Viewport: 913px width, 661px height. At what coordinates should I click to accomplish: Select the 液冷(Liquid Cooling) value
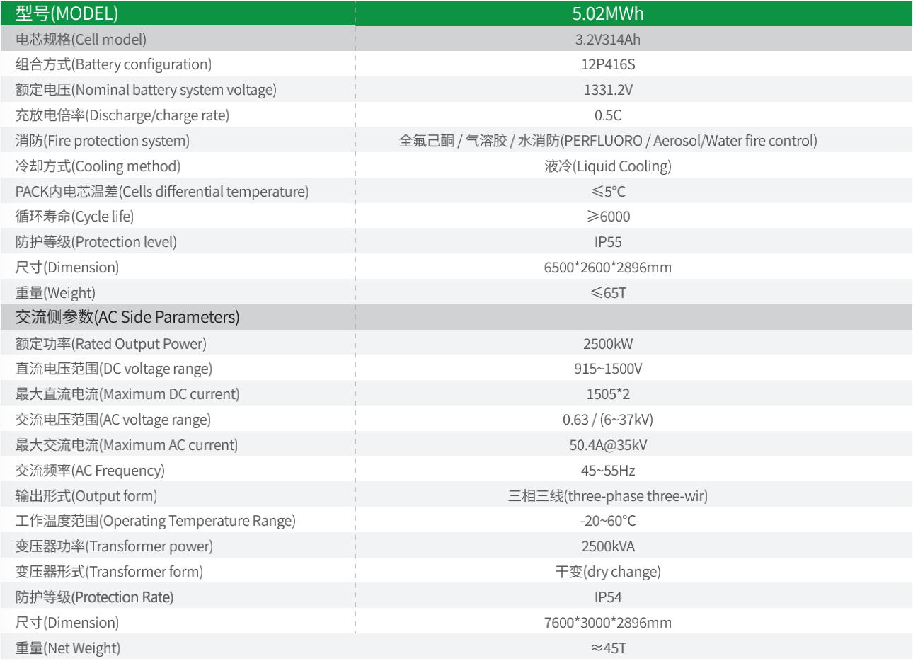[x=608, y=166]
